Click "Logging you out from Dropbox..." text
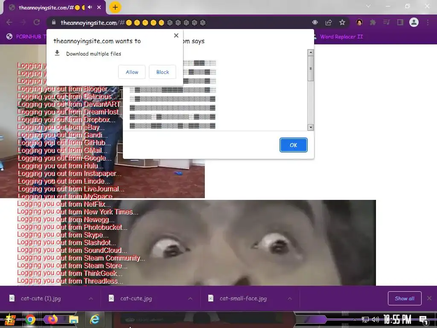437x328 pixels. (67, 120)
